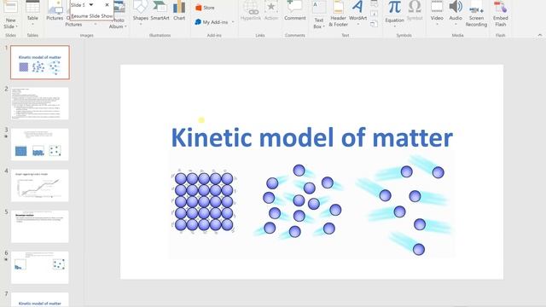Collapse the ribbon with the chevron

click(540, 35)
